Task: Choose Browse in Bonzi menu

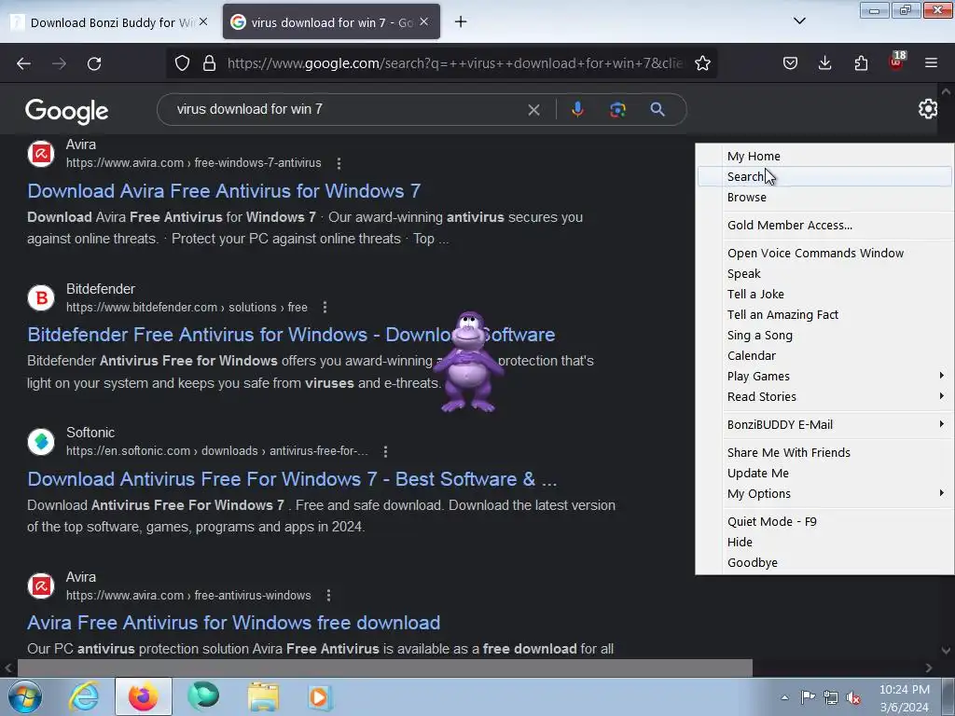Action: tap(824, 198)
